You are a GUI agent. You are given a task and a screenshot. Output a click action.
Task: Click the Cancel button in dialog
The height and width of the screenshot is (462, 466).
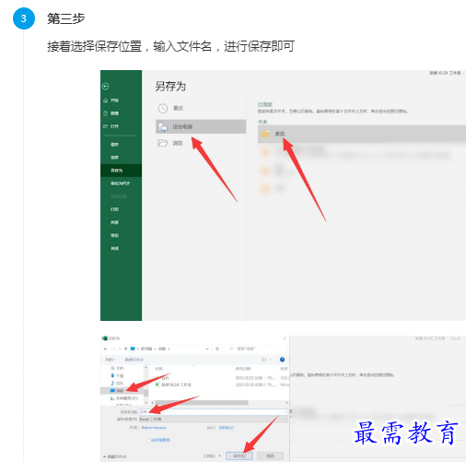click(x=270, y=456)
